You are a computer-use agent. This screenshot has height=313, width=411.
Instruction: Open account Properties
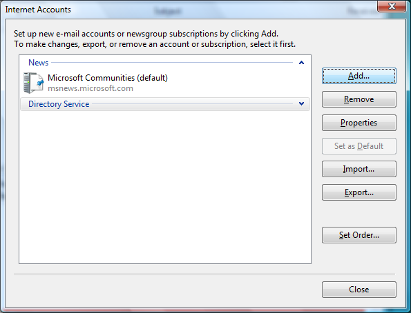click(x=359, y=123)
